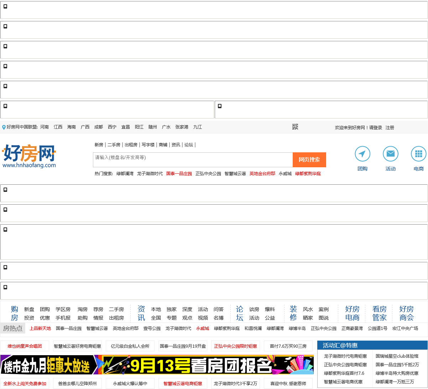Click 宏江中央广场 in 房热点 row
428x389 pixels.
pos(405,328)
